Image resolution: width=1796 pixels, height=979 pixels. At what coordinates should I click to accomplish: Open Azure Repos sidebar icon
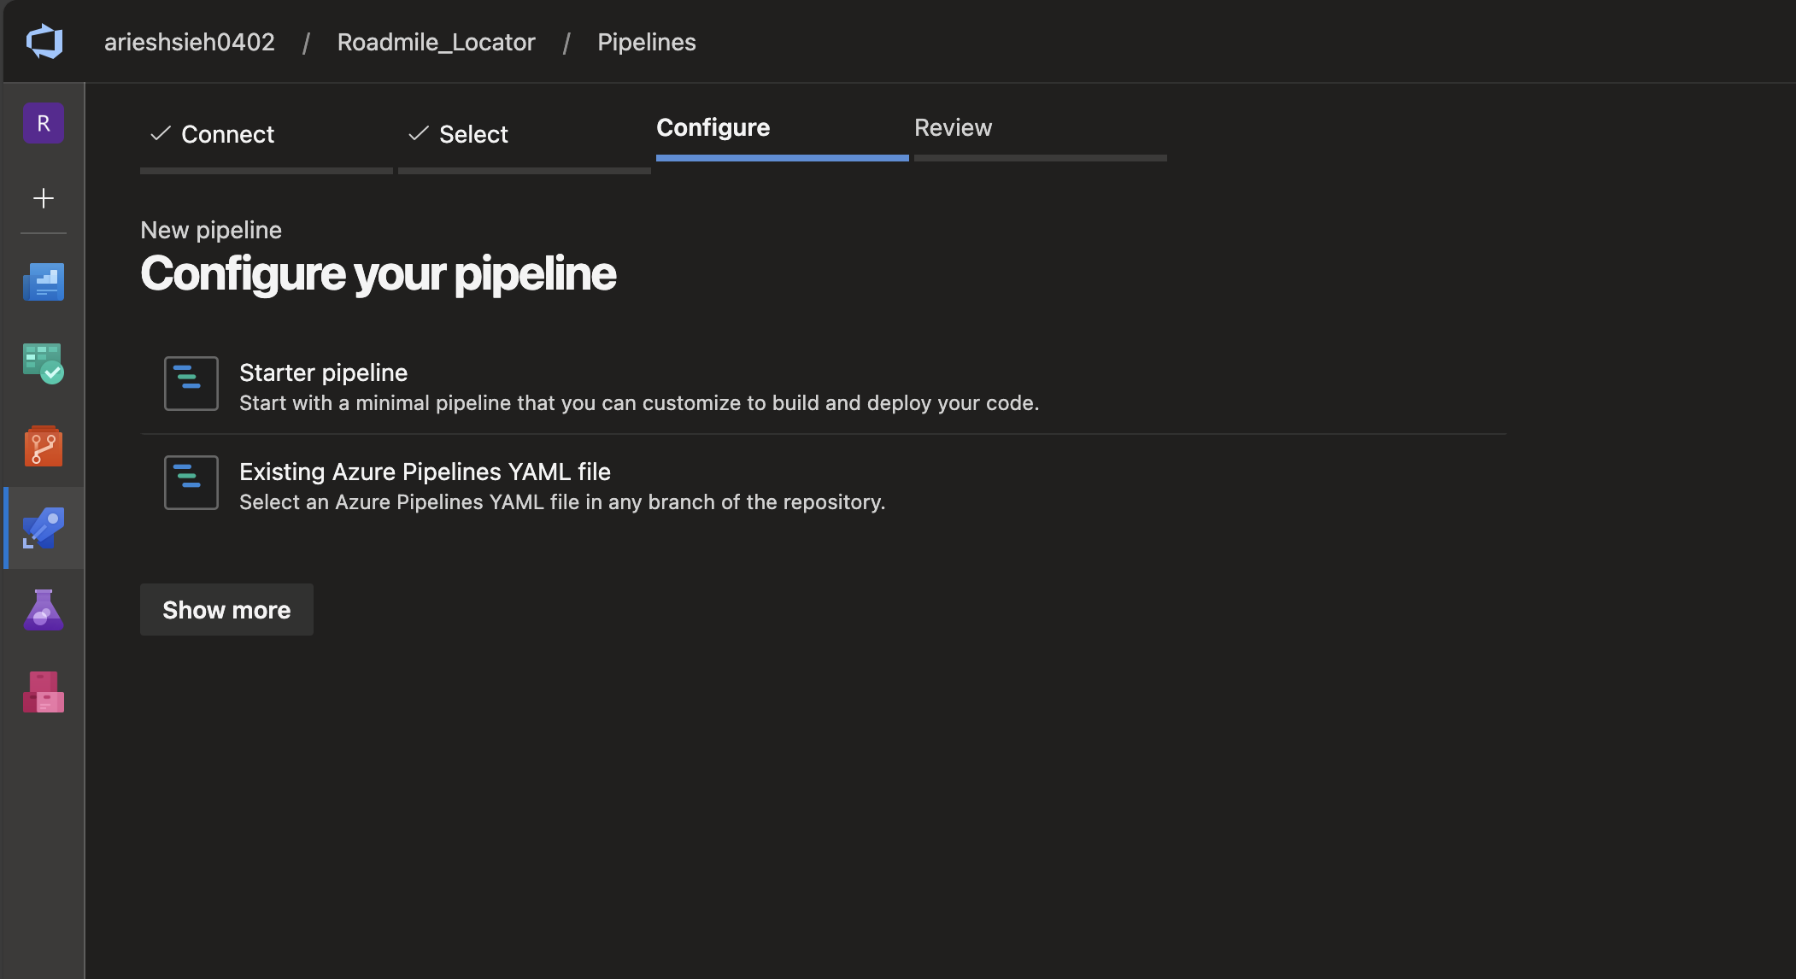tap(44, 445)
